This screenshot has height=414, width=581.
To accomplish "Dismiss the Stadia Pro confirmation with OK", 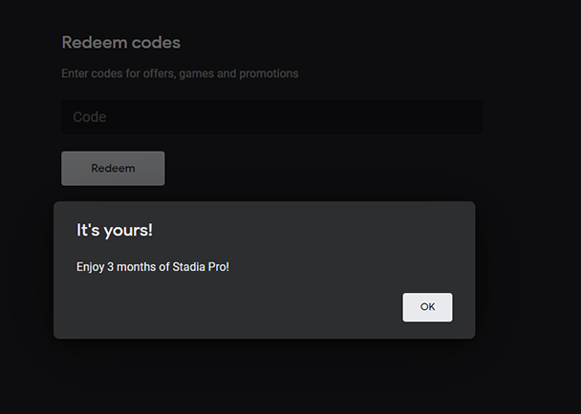I will [427, 307].
